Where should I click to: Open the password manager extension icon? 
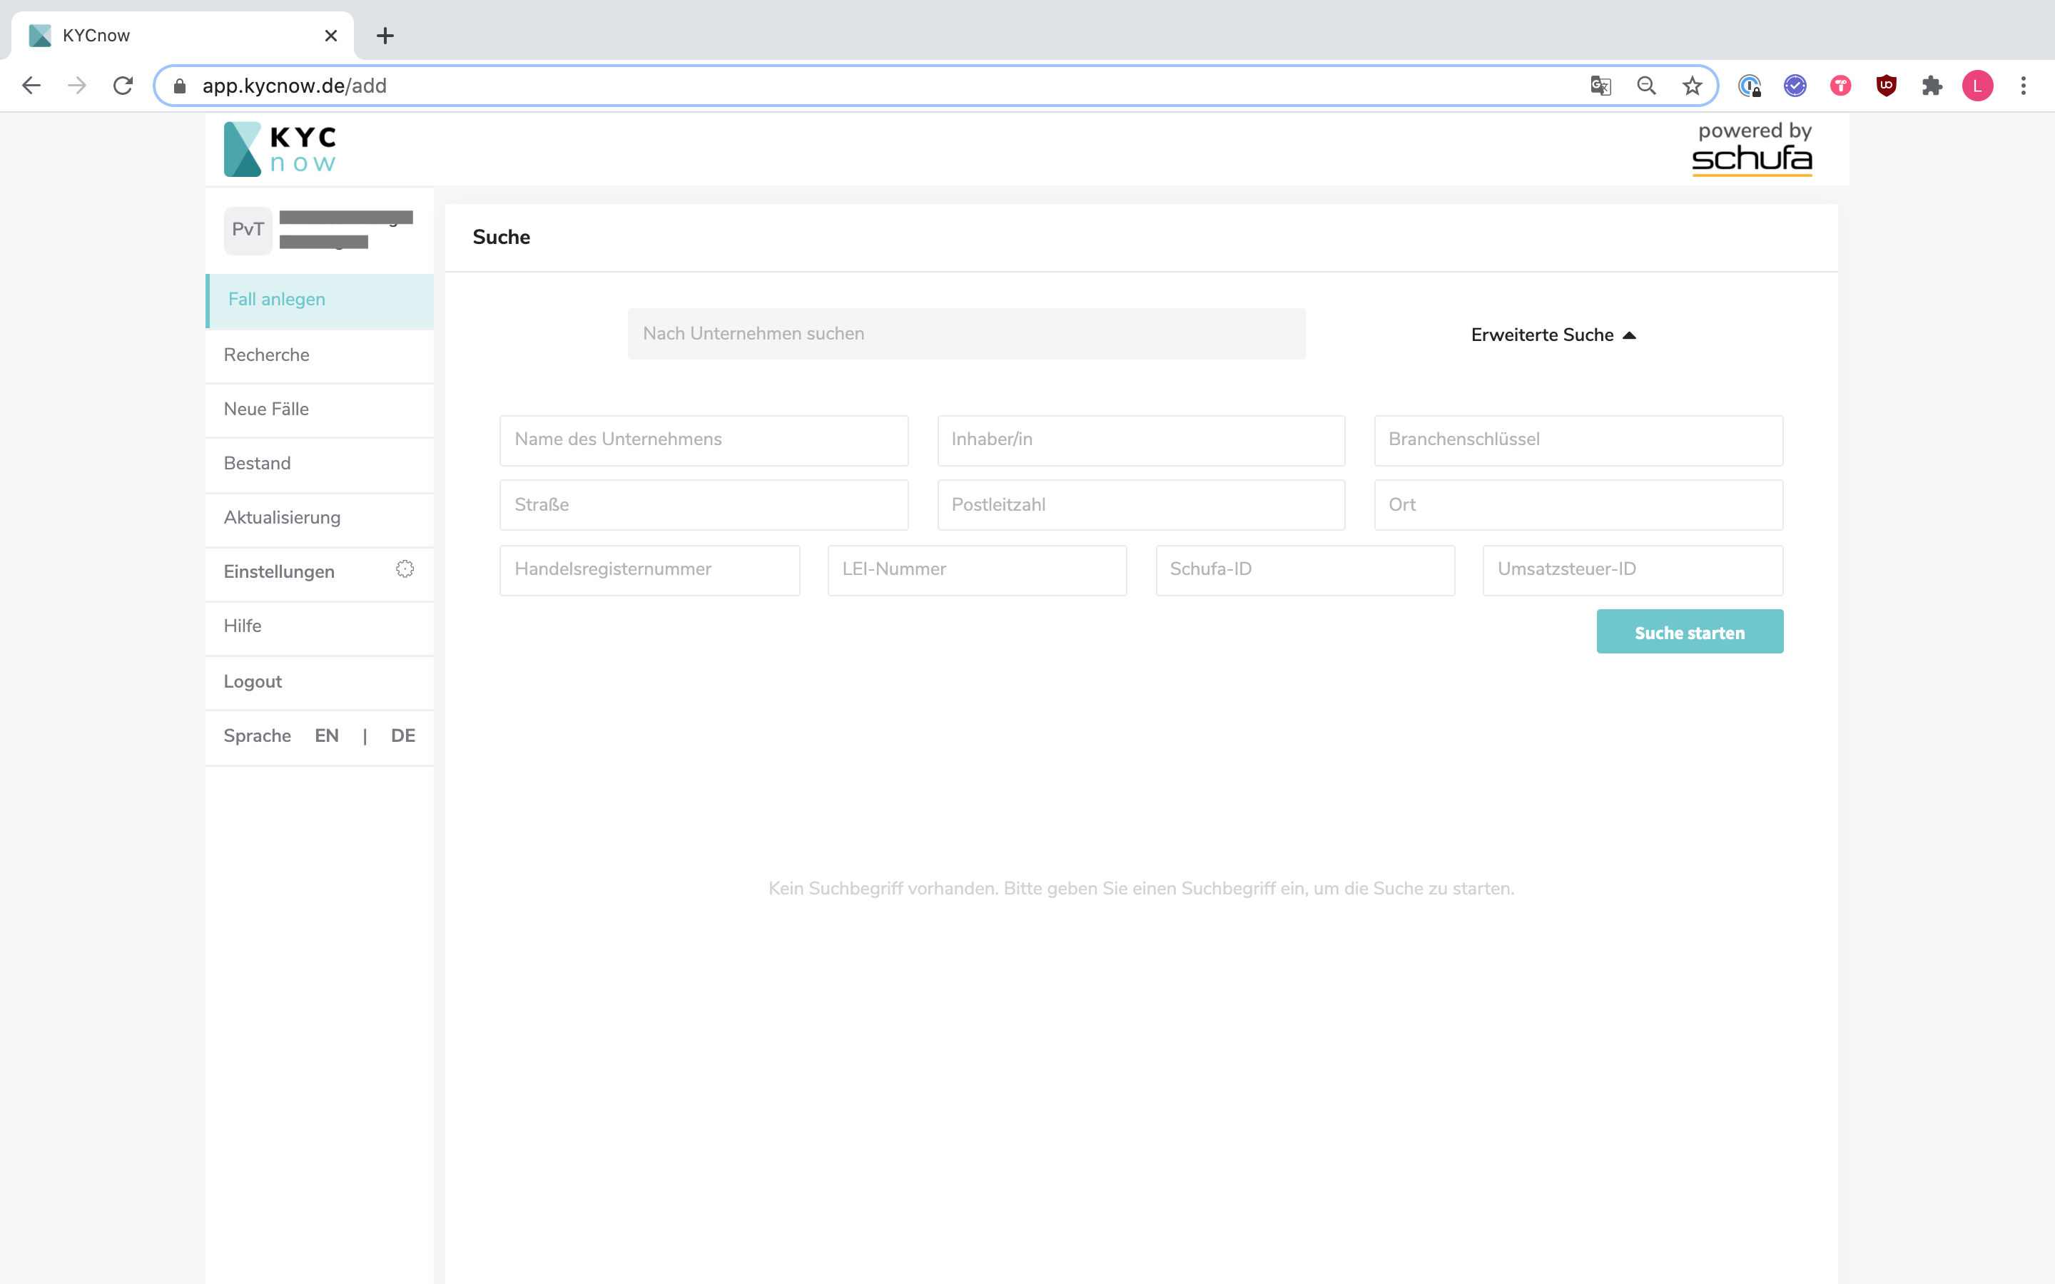click(x=1750, y=86)
